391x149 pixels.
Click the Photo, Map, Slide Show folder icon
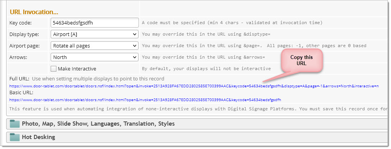click(x=15, y=124)
